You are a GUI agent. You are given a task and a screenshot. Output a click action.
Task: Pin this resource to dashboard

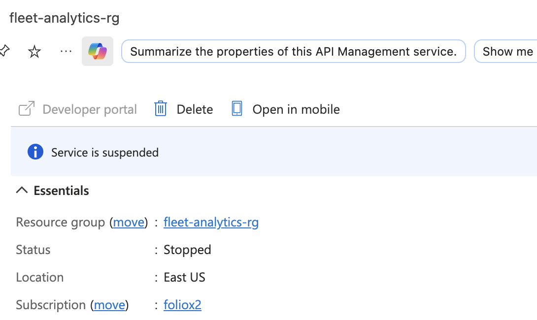(x=4, y=51)
